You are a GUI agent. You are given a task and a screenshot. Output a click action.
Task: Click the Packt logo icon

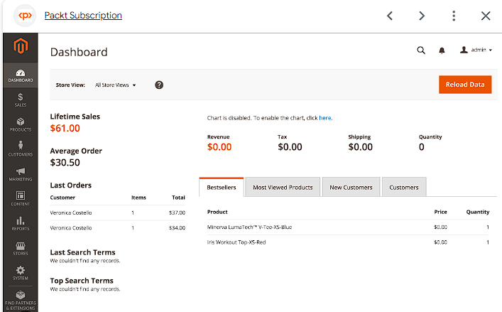25,16
